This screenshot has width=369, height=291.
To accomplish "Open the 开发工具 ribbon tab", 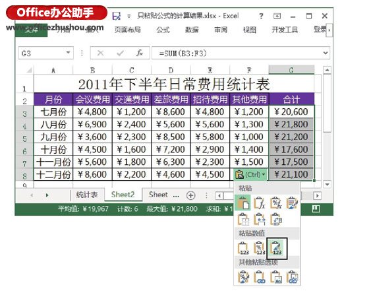I will 285,30.
